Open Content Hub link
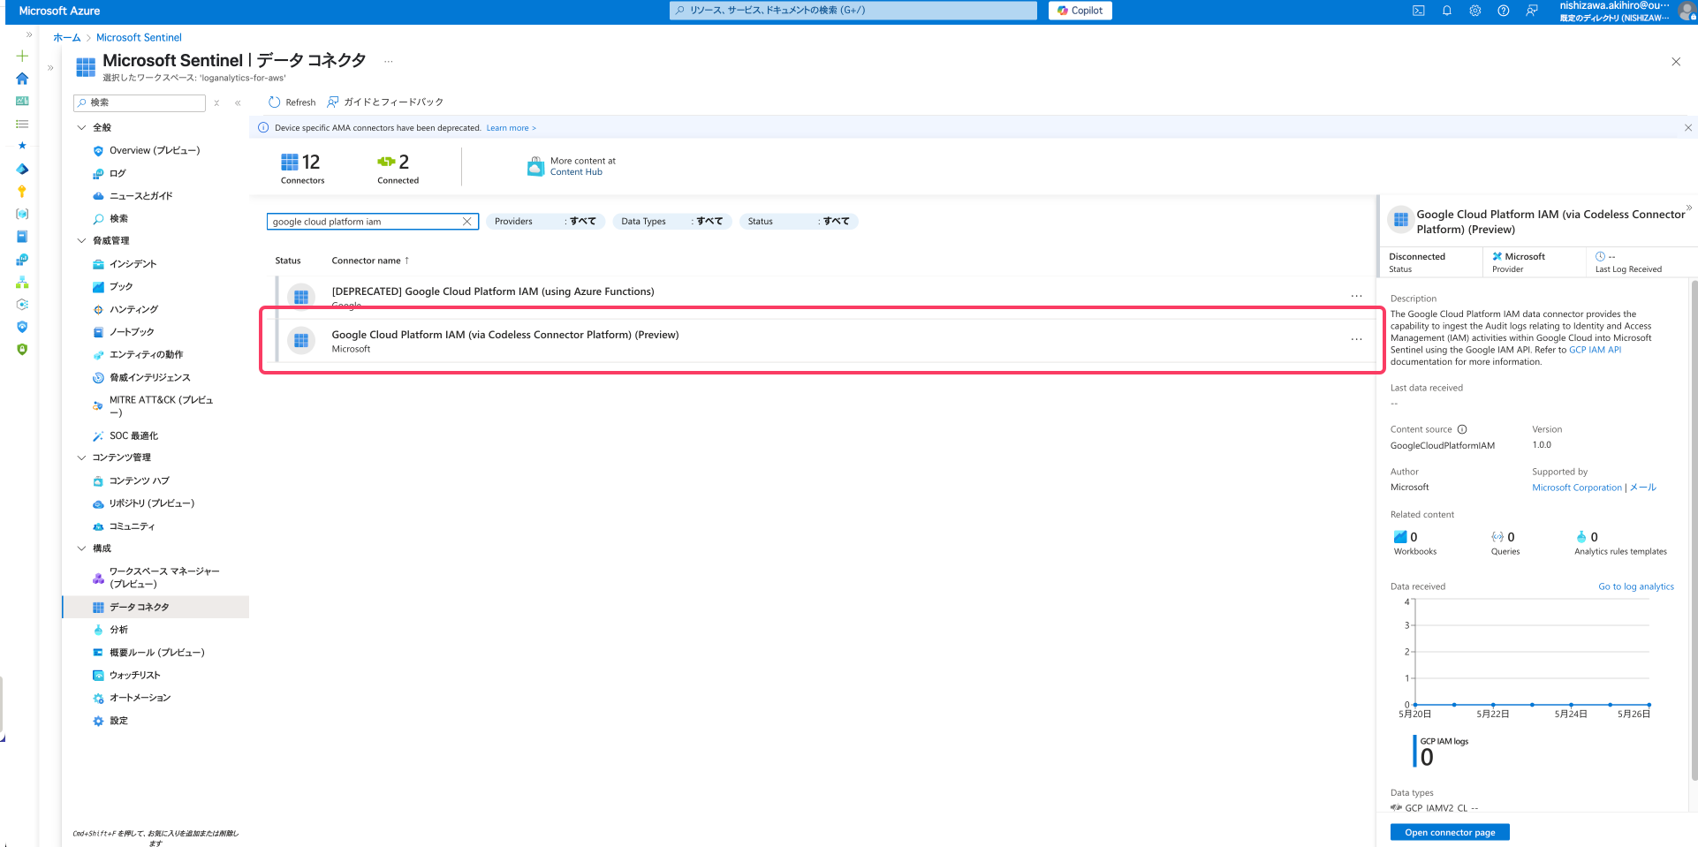1698x847 pixels. [576, 172]
